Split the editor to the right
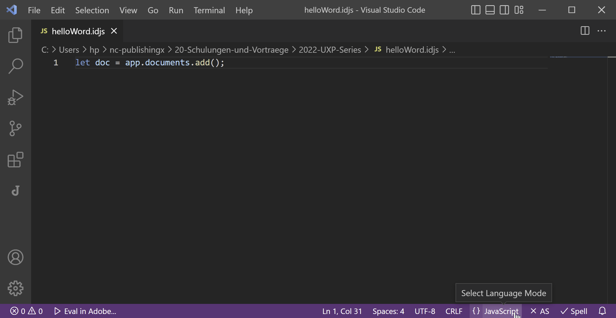Image resolution: width=616 pixels, height=318 pixels. pos(585,31)
